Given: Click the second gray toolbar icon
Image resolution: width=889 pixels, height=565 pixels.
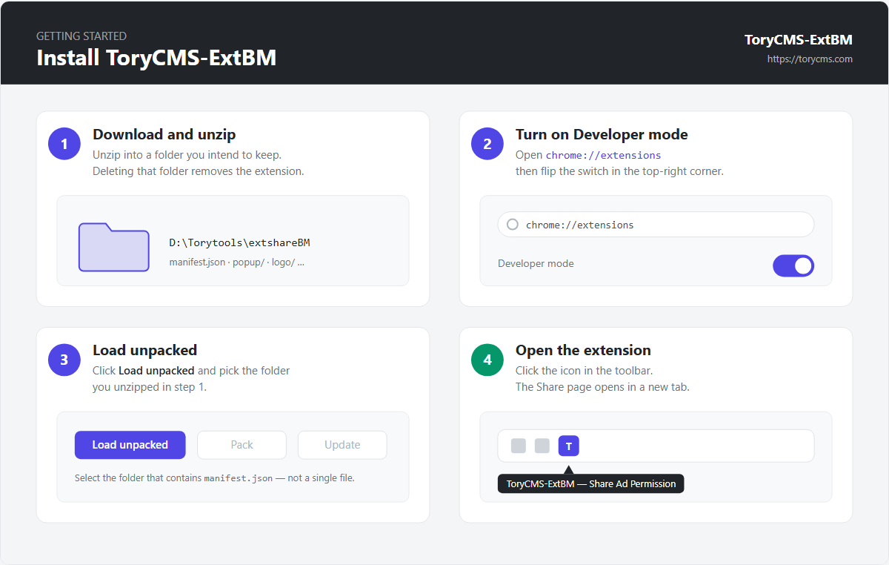Looking at the screenshot, I should pos(542,446).
